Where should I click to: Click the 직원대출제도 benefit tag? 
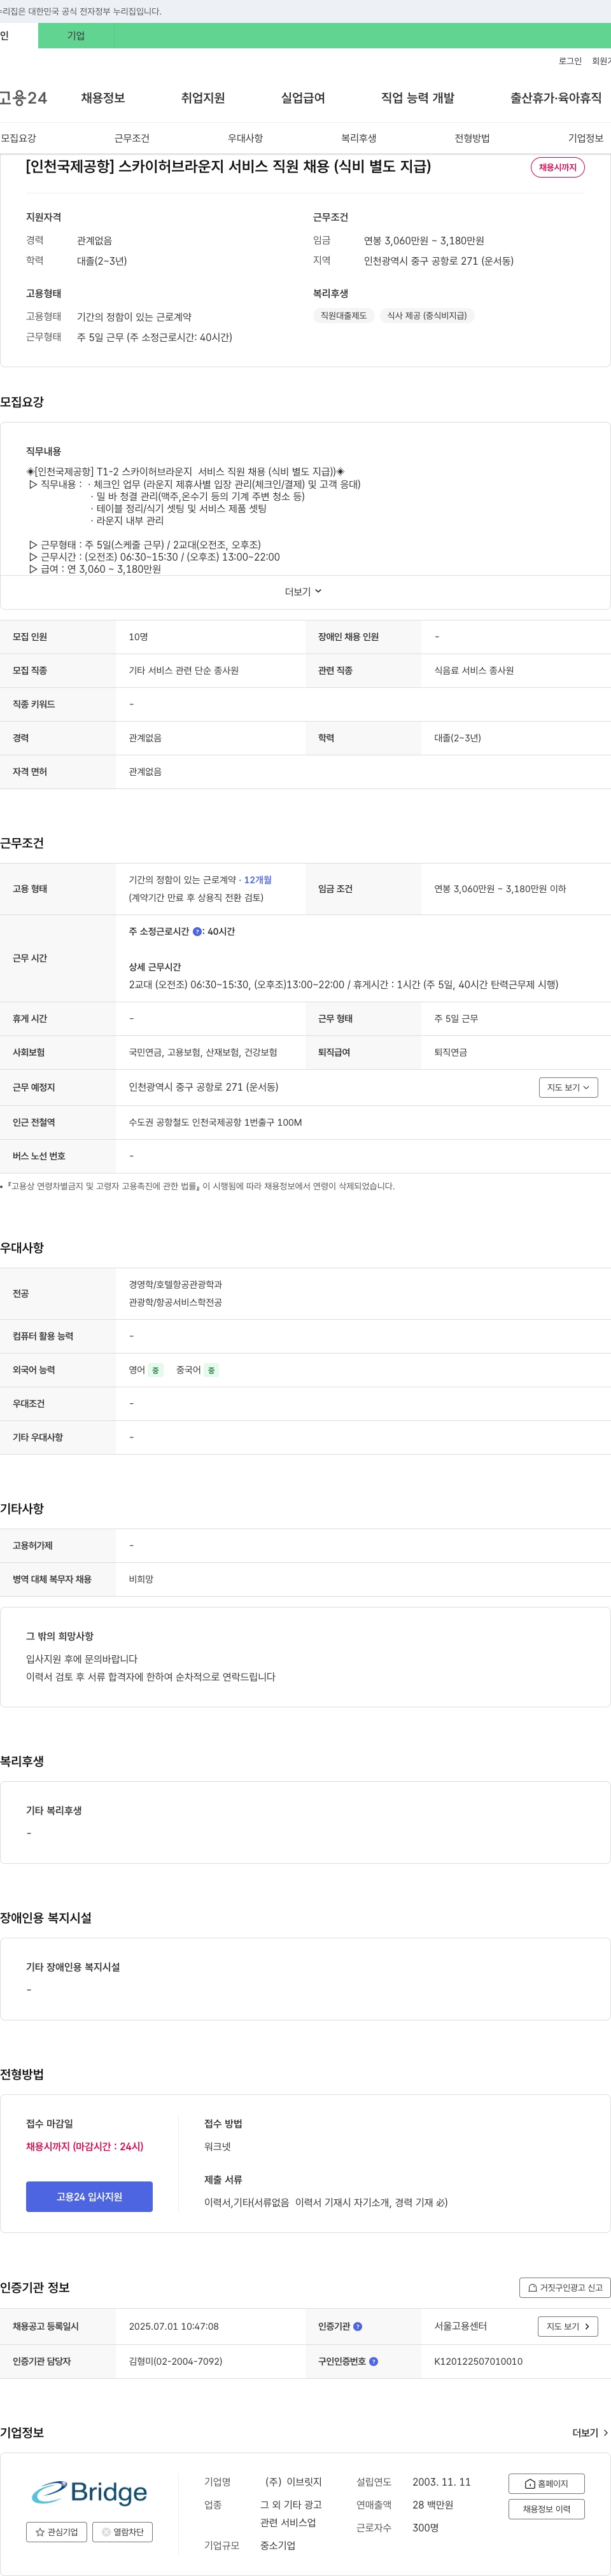[343, 315]
